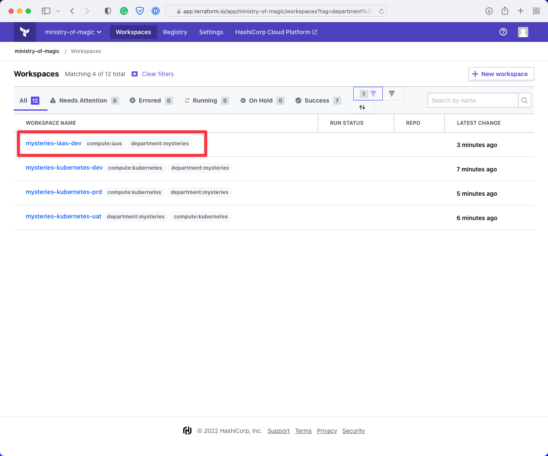Select the Errored tab
This screenshot has height=456, width=548.
point(151,100)
